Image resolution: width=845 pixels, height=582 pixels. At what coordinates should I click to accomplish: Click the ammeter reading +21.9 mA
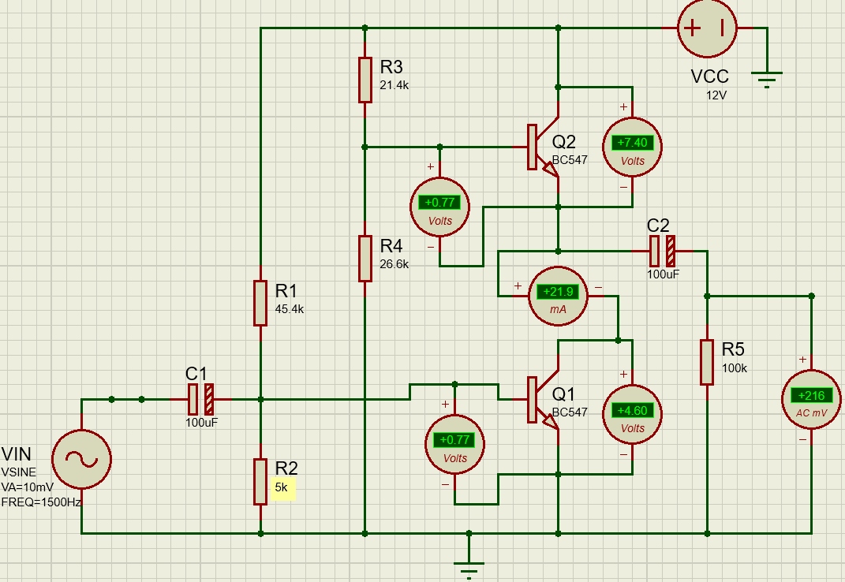click(558, 296)
